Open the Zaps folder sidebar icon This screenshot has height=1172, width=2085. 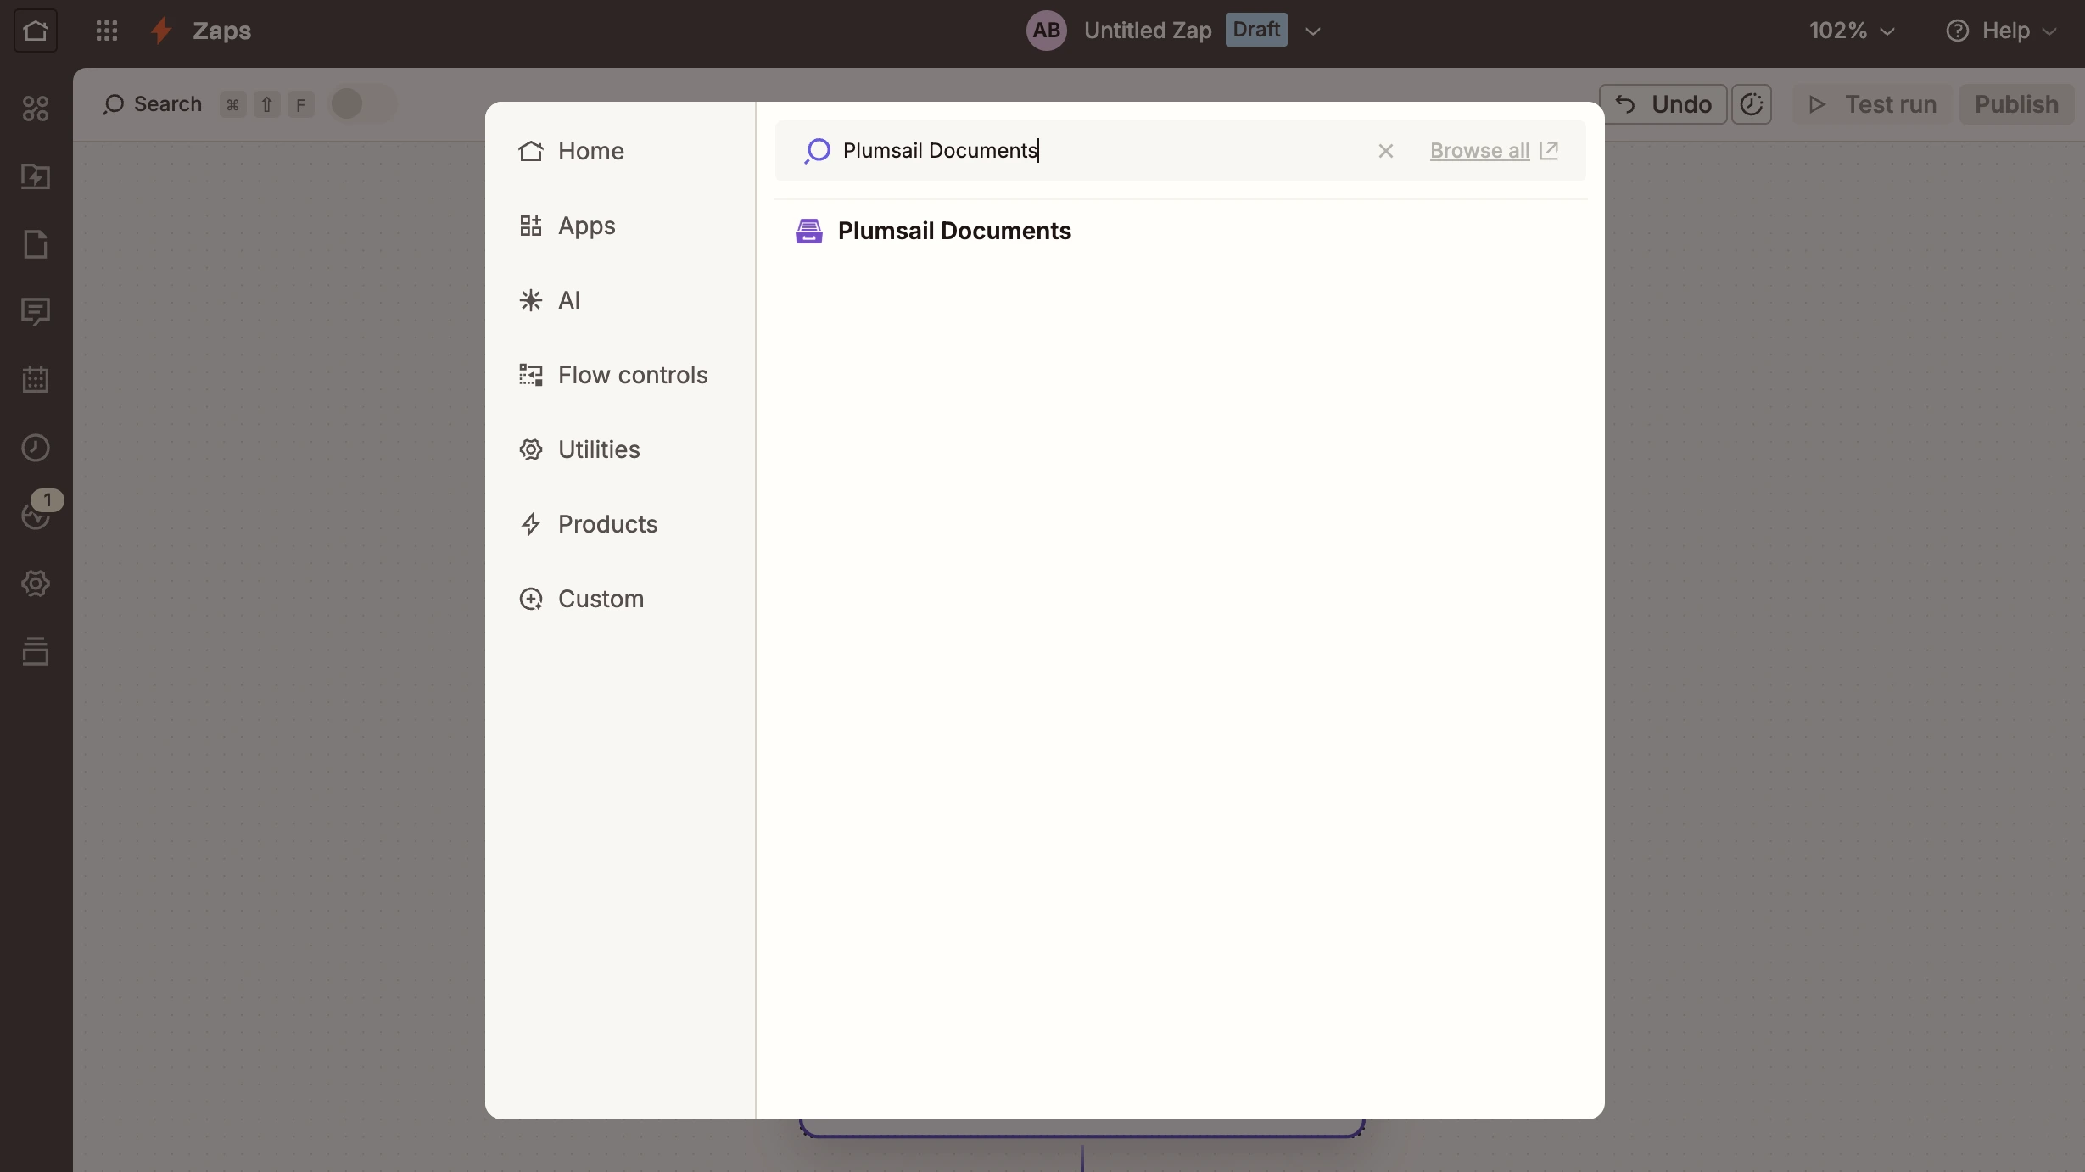pos(36,176)
